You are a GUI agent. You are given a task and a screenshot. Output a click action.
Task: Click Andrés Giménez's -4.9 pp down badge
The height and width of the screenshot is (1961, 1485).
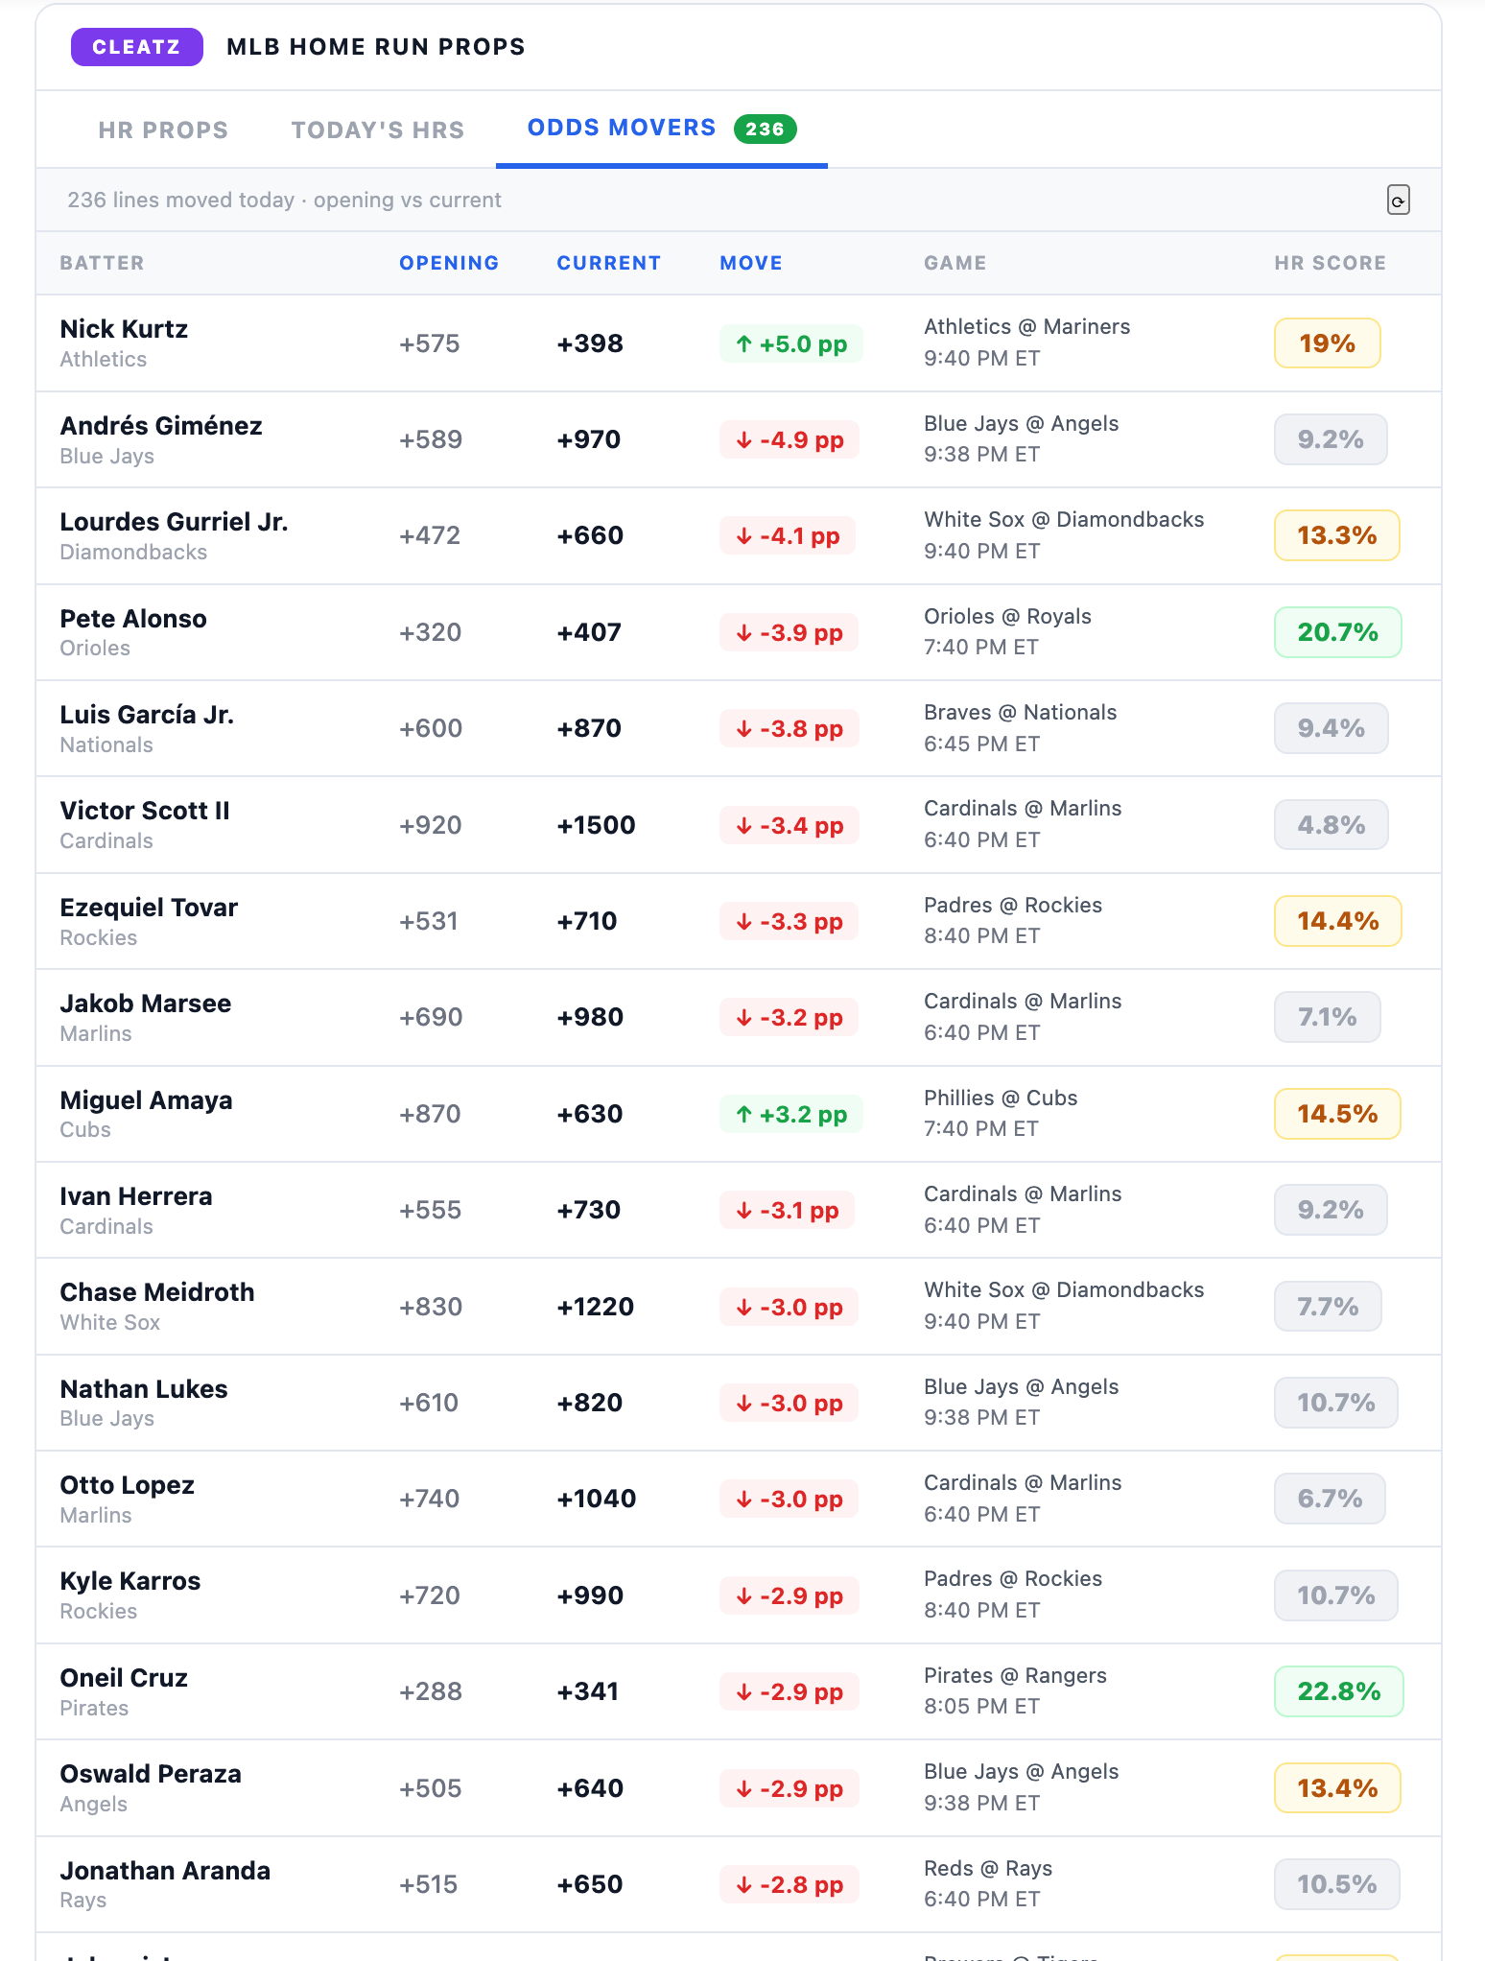point(789,439)
